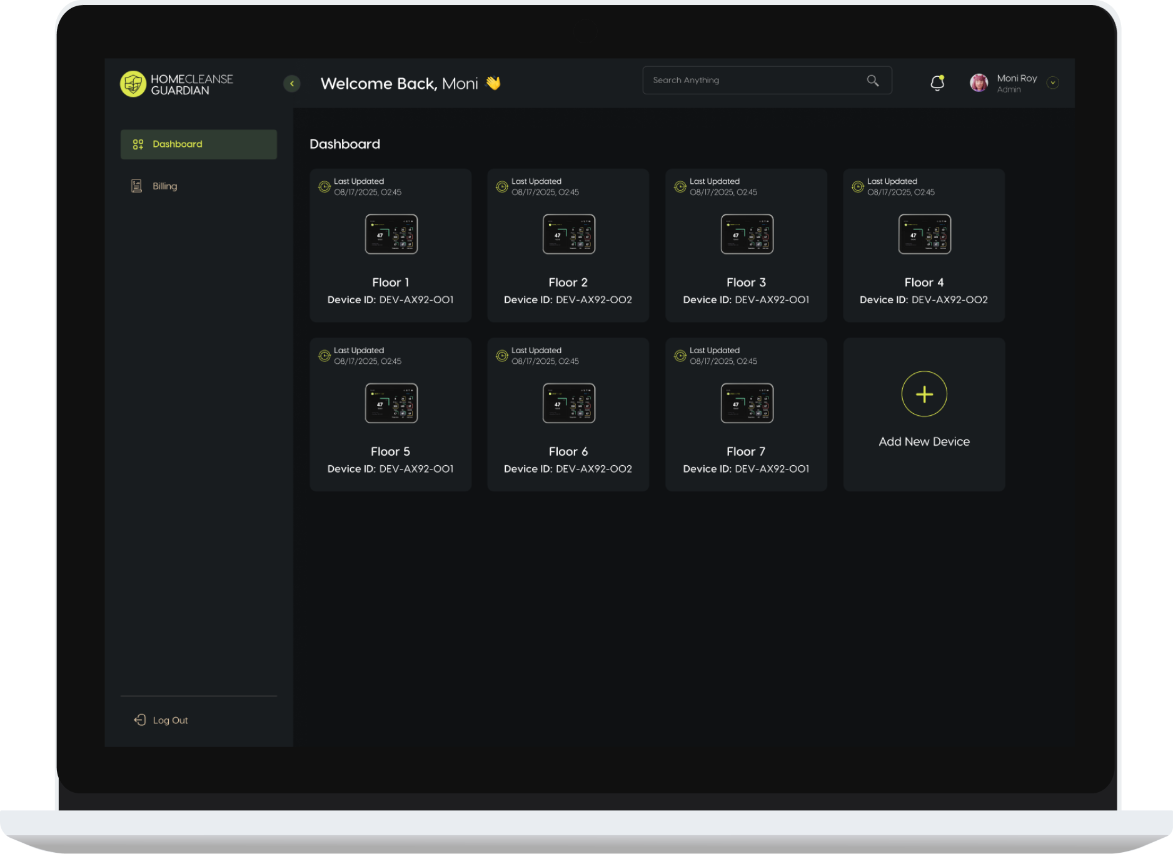Click the search magnifier icon

click(x=872, y=81)
